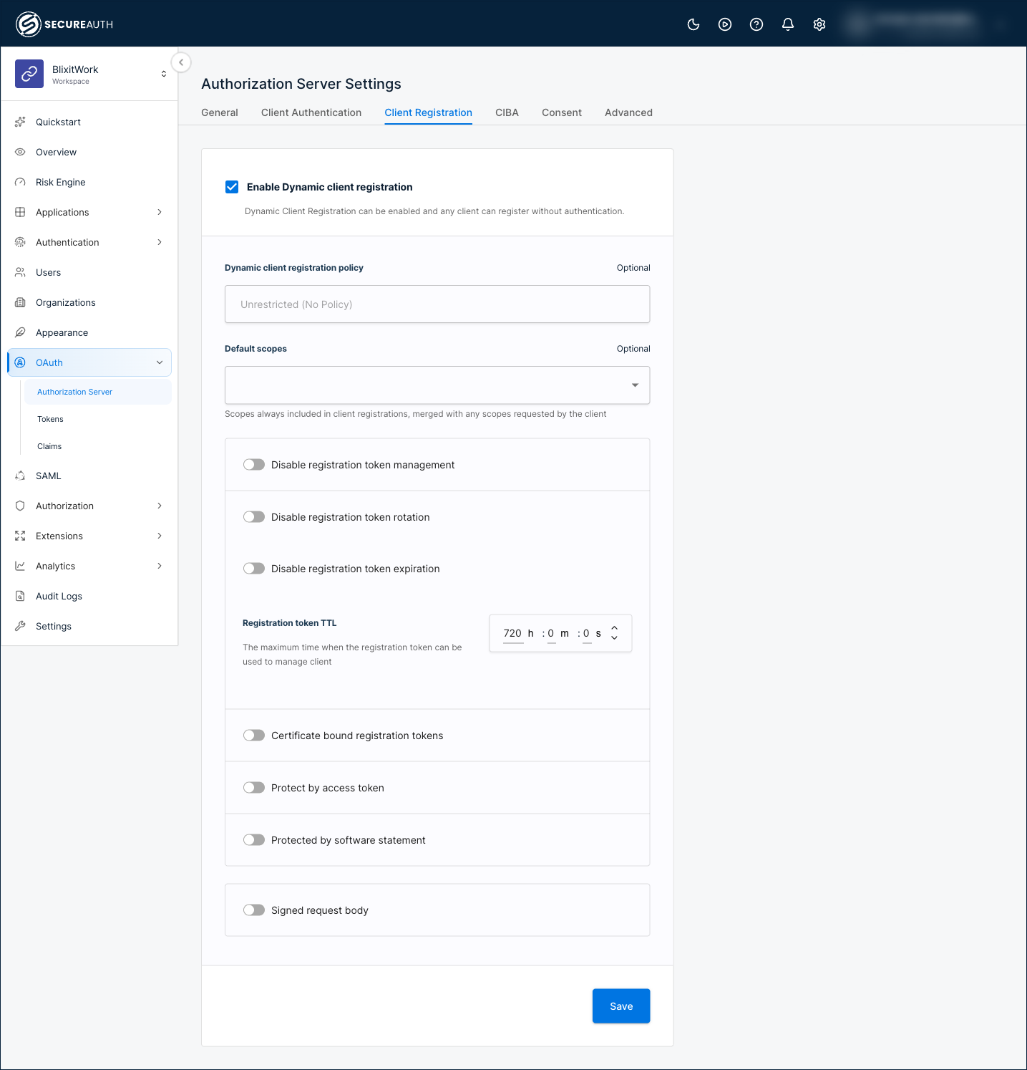The image size is (1027, 1070).
Task: Click the Applications grid icon
Action: [20, 212]
